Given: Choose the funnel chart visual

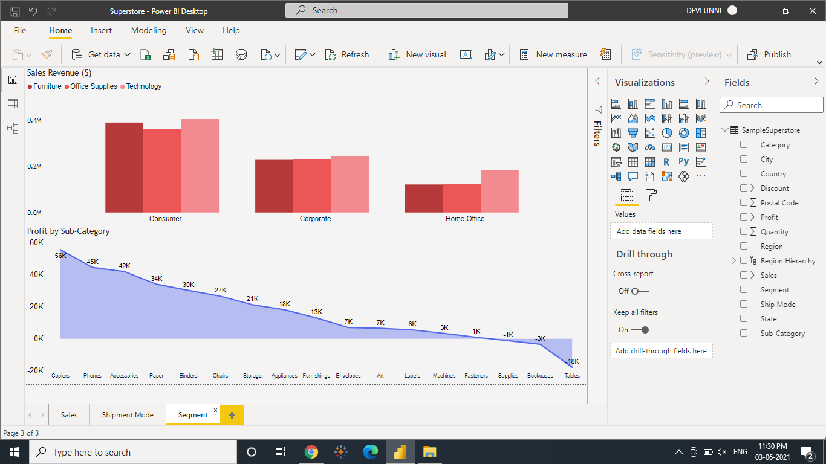Looking at the screenshot, I should click(633, 132).
